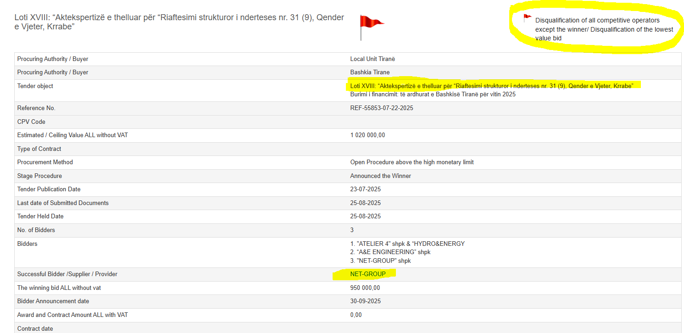The width and height of the screenshot is (684, 333).
Task: Click the tender publication date 23-07-2025
Action: coord(365,189)
